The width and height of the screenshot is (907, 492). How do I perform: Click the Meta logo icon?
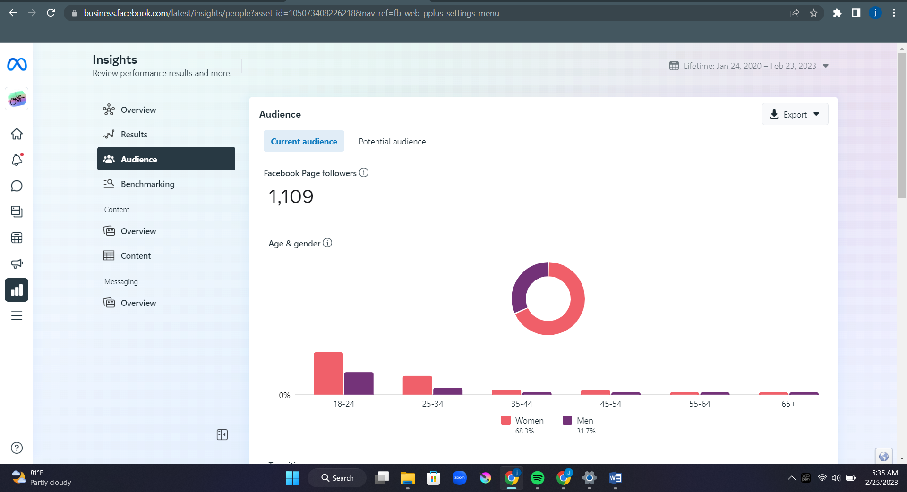[x=17, y=64]
